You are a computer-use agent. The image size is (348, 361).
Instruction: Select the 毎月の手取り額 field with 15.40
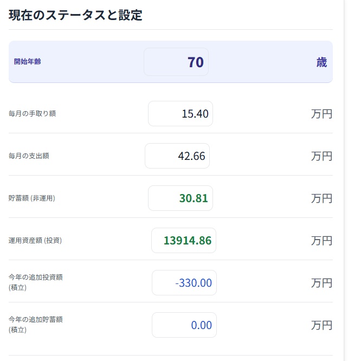coord(181,113)
